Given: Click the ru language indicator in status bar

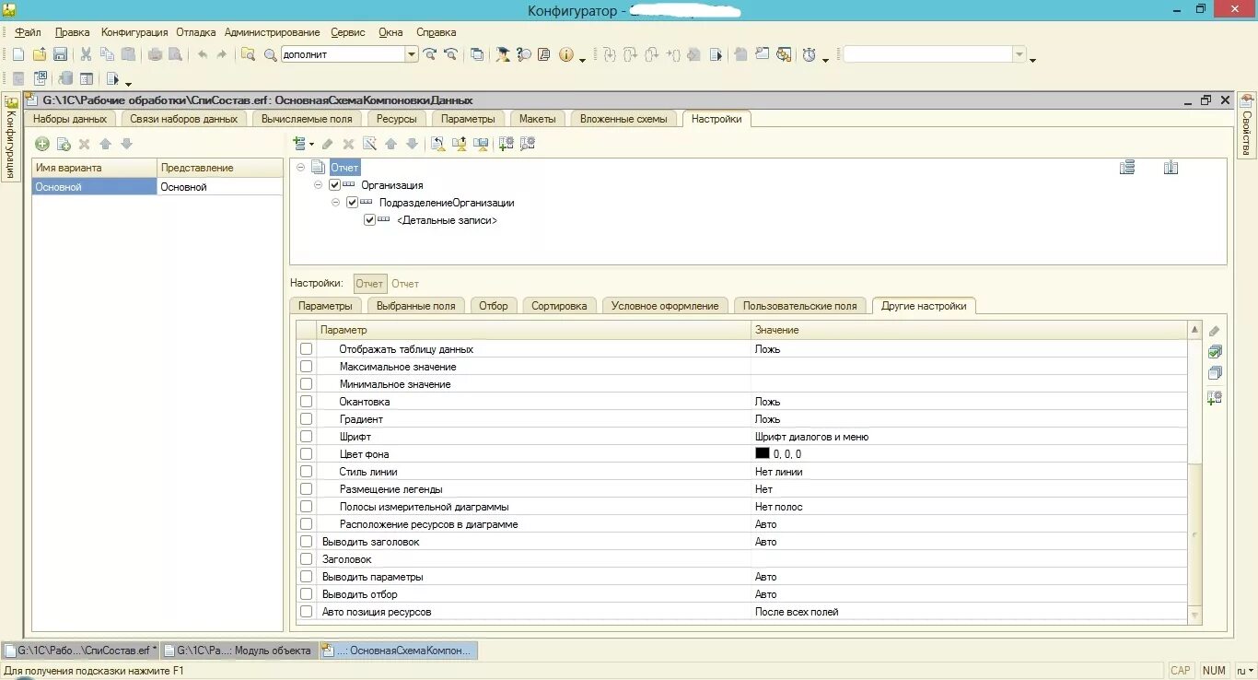Looking at the screenshot, I should 1245,671.
